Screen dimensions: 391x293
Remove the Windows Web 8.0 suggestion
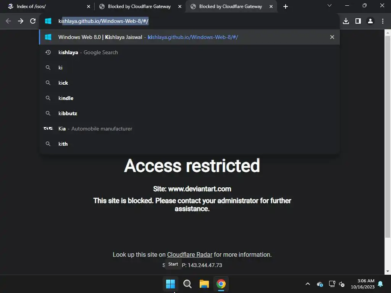pyautogui.click(x=332, y=37)
